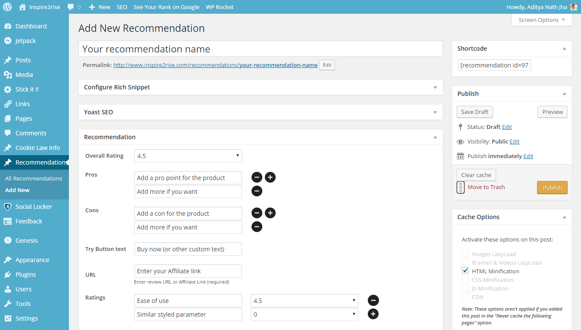This screenshot has height=330, width=581.
Task: Tick the CDN checkbox
Action: coord(465,296)
